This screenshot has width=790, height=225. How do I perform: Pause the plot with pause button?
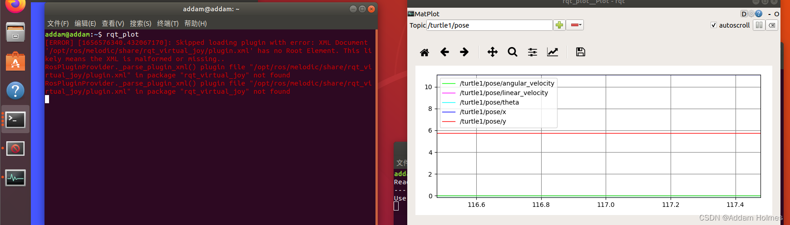tap(759, 25)
